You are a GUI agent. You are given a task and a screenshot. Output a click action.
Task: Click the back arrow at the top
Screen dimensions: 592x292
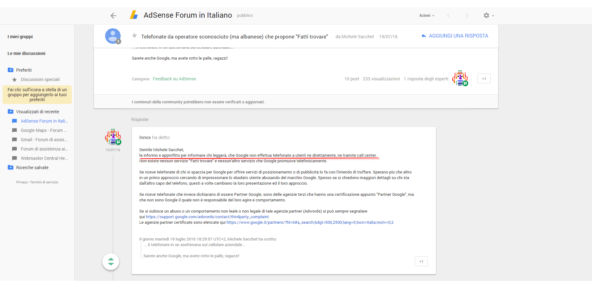pyautogui.click(x=113, y=15)
